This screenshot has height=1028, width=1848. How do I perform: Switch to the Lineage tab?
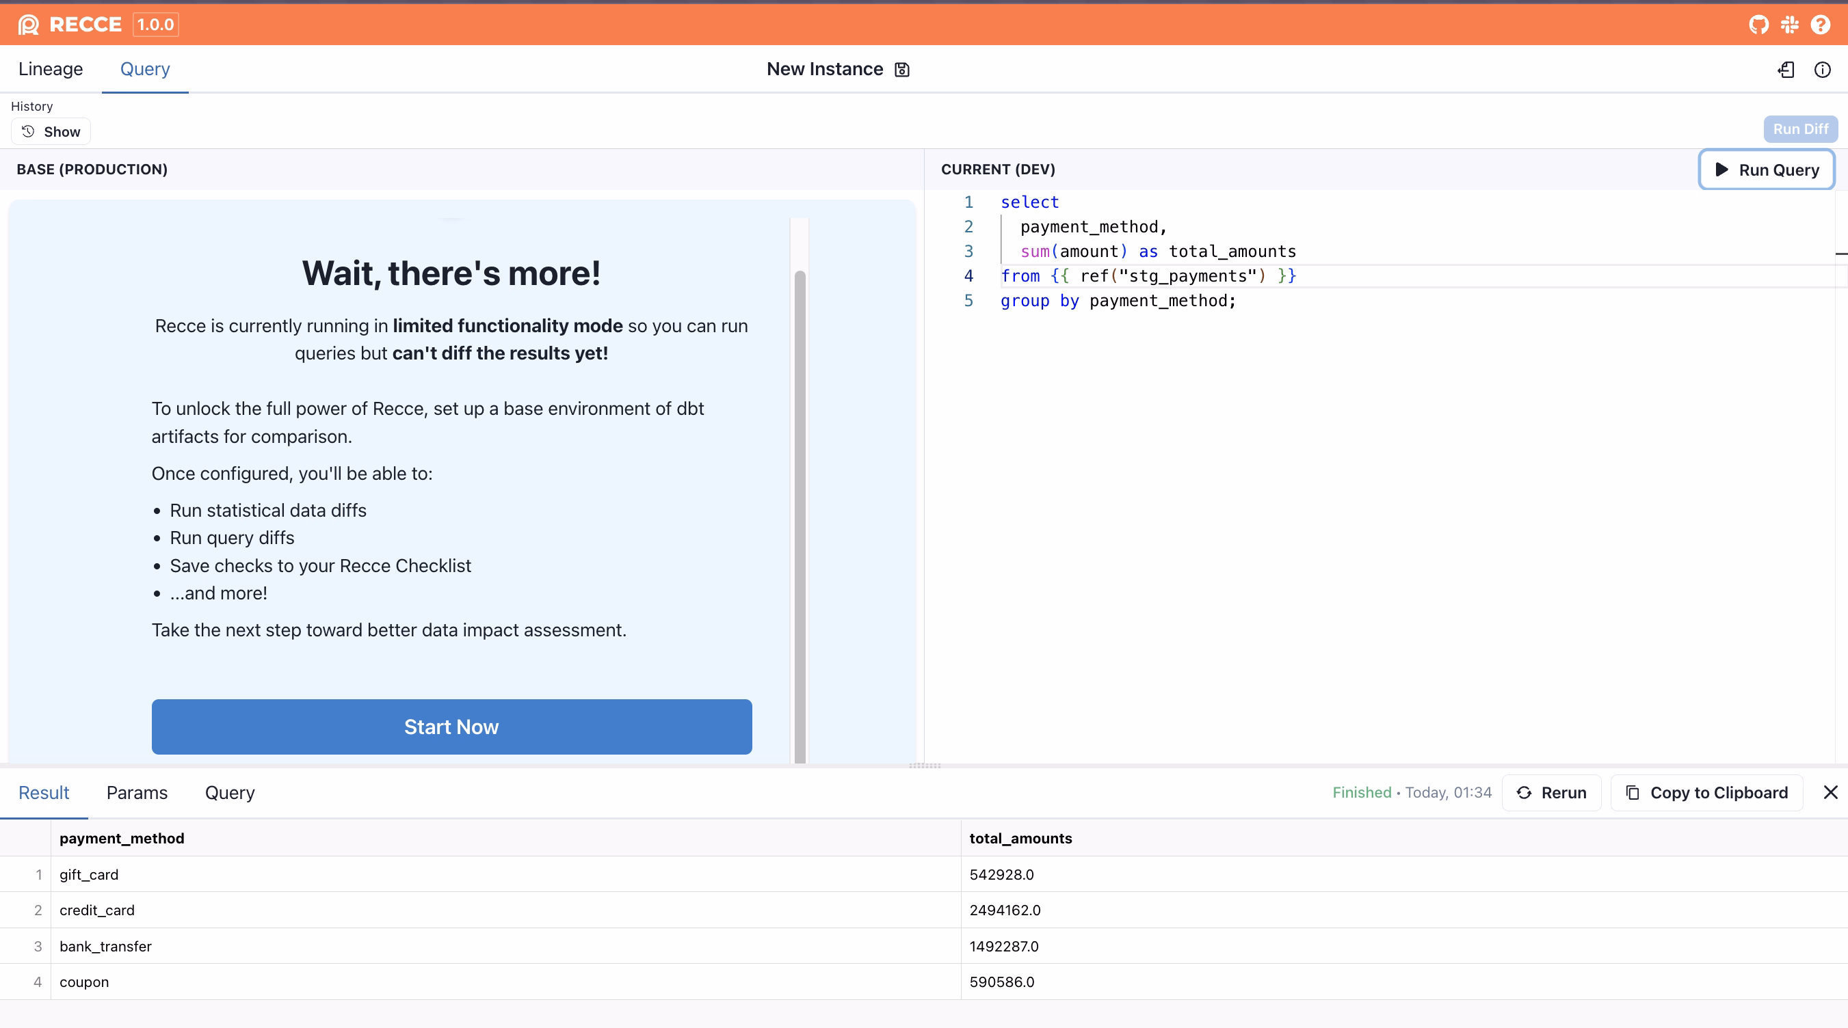51,69
